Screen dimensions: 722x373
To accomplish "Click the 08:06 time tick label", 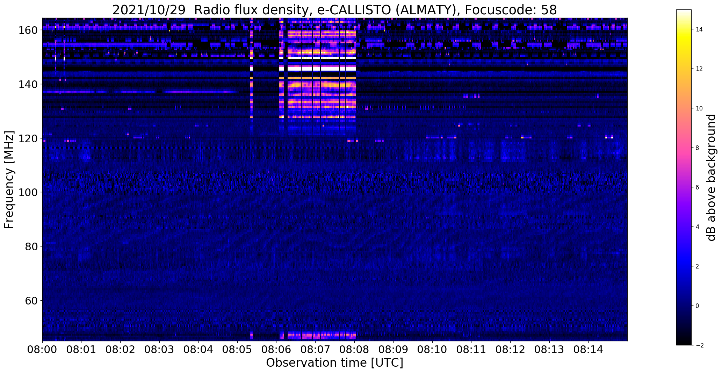I will [x=276, y=350].
